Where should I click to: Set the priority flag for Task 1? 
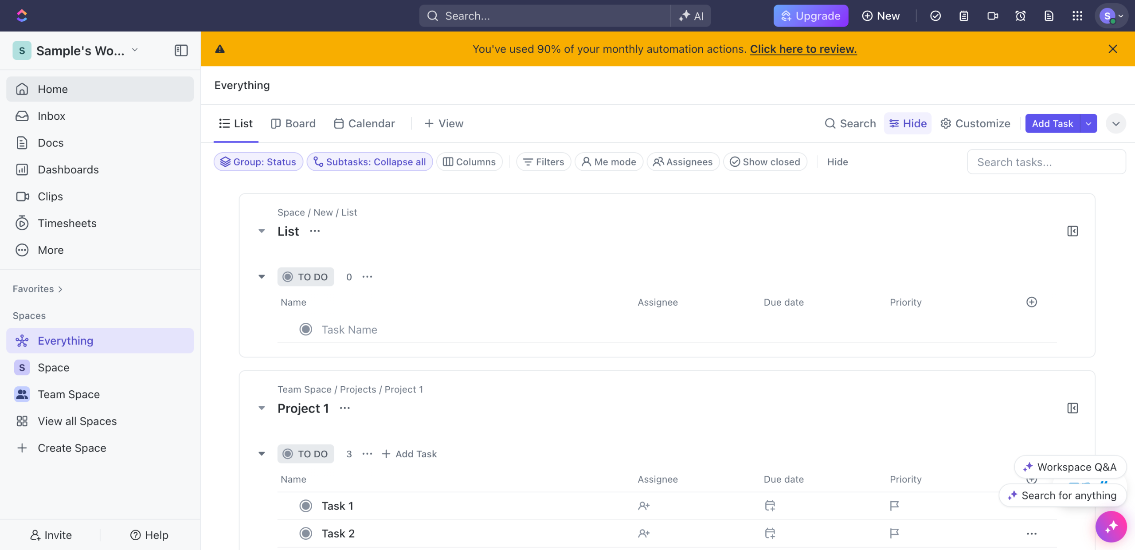pos(894,506)
